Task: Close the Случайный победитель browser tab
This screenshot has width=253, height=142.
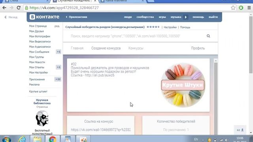Action: pos(95,1)
